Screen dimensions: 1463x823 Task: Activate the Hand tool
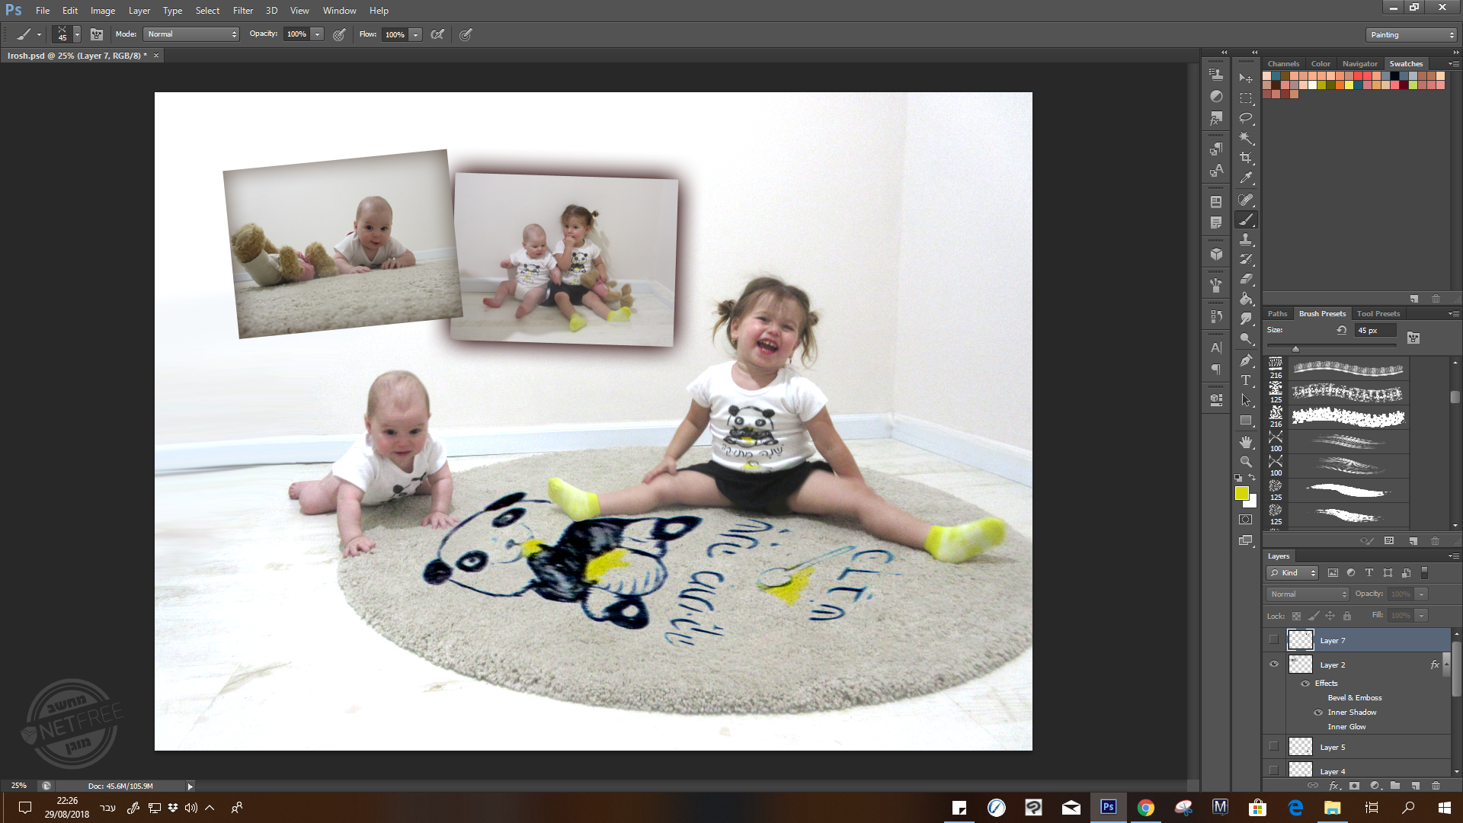[x=1246, y=442]
